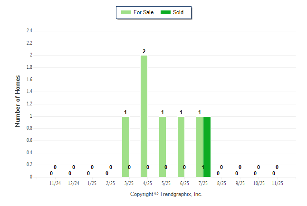Click the light green For Sale legend swatch
The width and height of the screenshot is (307, 206).
point(126,12)
